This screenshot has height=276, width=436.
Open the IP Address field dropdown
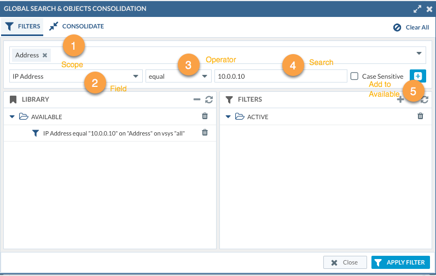pyautogui.click(x=135, y=77)
